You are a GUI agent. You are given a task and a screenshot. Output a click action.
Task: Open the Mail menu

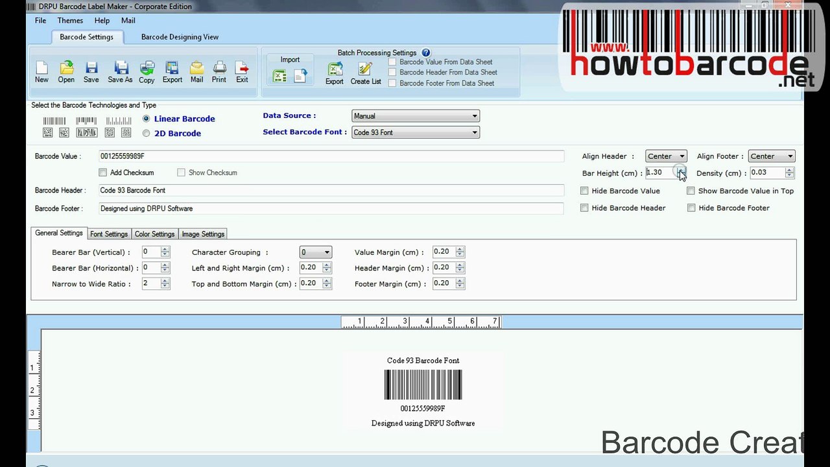tap(128, 21)
